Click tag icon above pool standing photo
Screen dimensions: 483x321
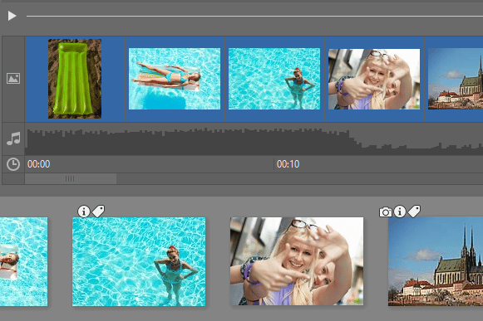tap(99, 212)
